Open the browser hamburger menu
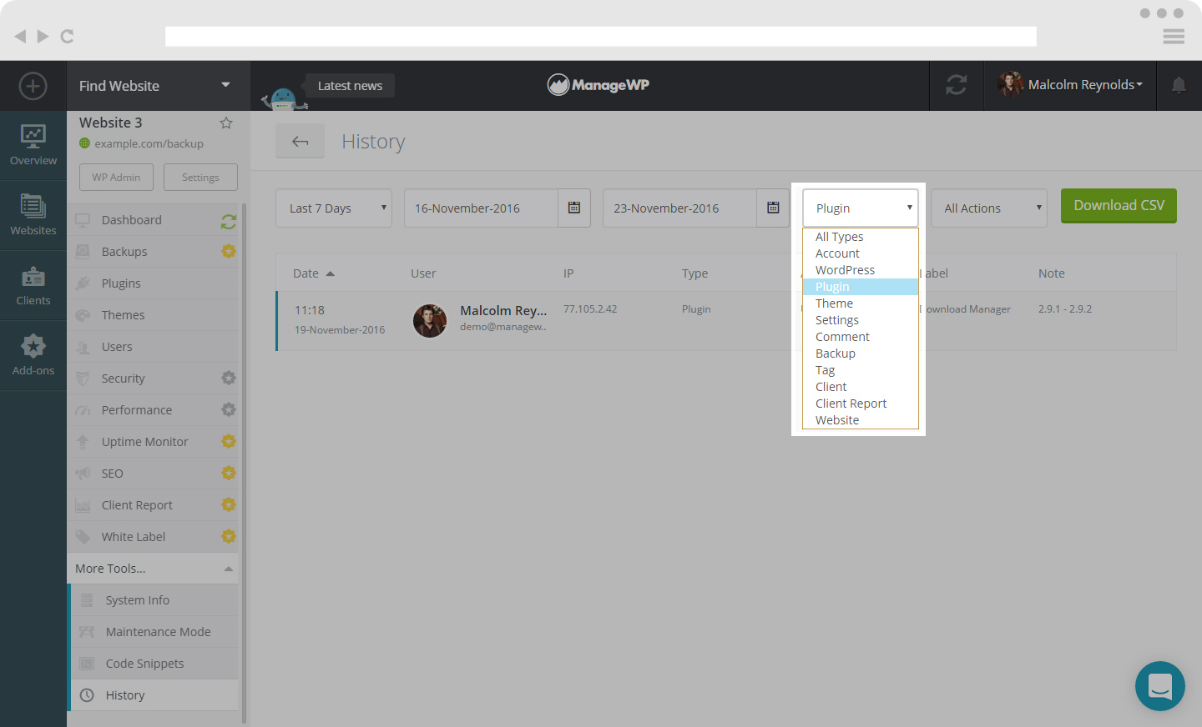1202x727 pixels. (1174, 36)
